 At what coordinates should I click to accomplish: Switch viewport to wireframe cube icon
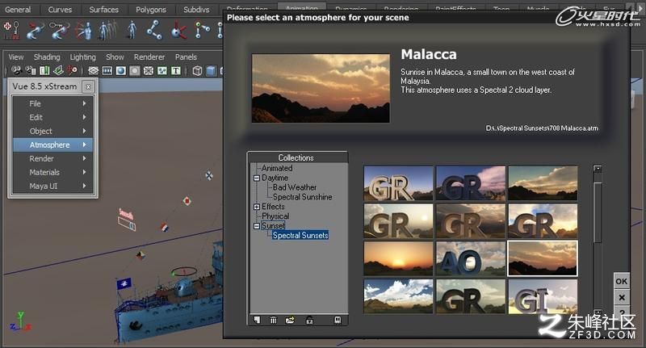[x=197, y=71]
